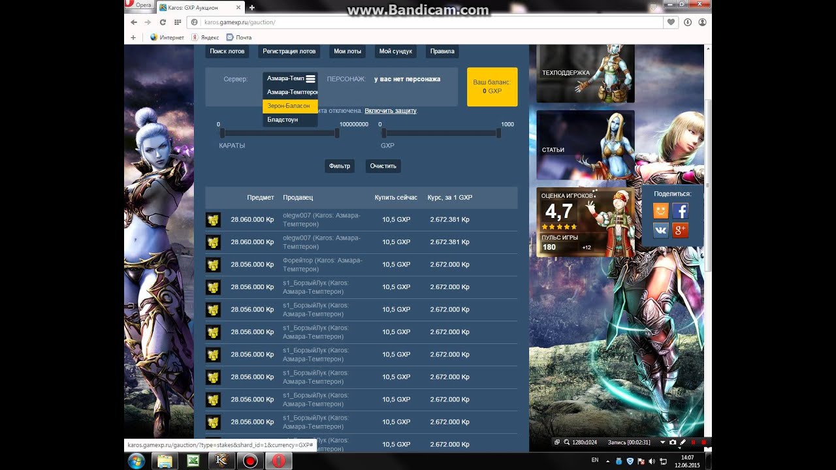836x470 pixels.
Task: Open the Мой сундук tab
Action: pos(396,51)
